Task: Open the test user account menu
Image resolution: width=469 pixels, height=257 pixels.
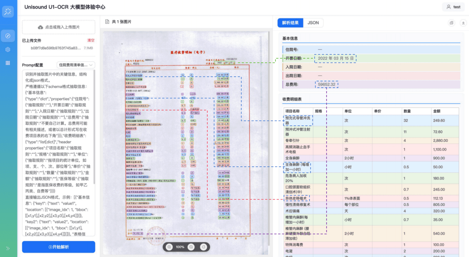Action: 453,7
